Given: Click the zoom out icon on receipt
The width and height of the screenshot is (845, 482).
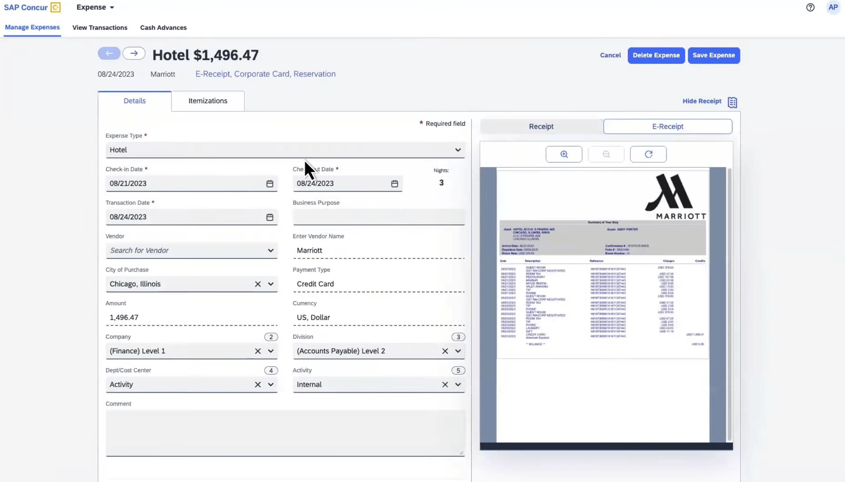Looking at the screenshot, I should pyautogui.click(x=606, y=154).
